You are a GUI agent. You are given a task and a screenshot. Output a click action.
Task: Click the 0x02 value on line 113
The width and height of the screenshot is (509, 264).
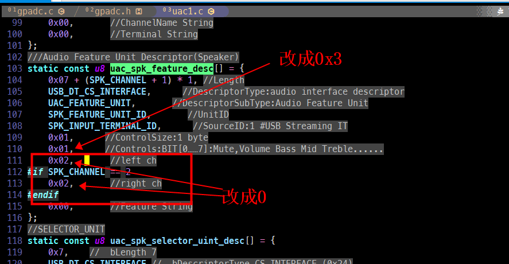(59, 184)
